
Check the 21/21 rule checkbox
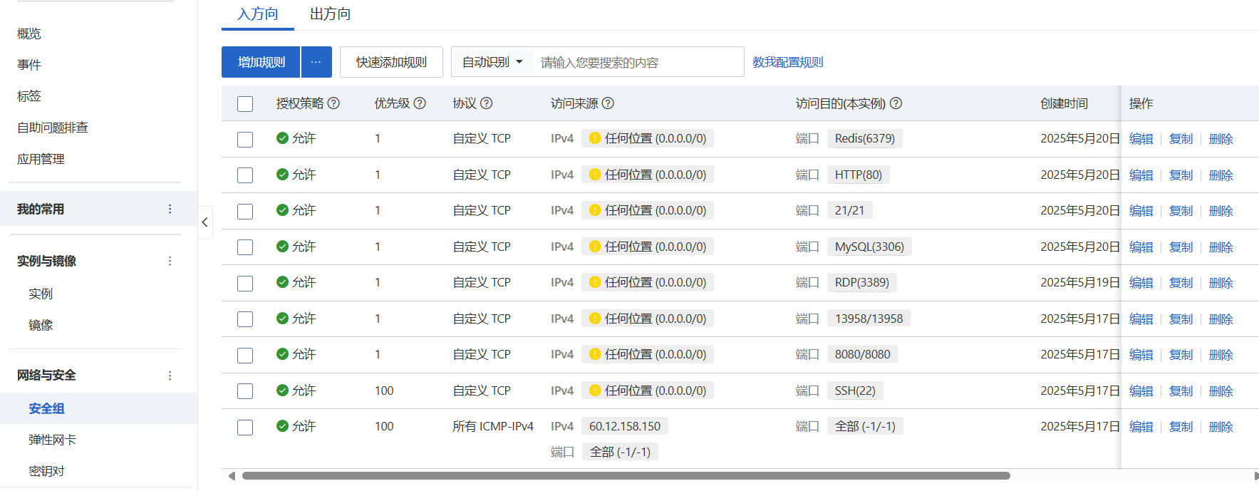coord(245,212)
